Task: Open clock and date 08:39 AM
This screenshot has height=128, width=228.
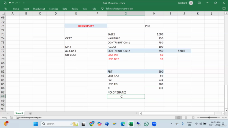Action: (214, 124)
